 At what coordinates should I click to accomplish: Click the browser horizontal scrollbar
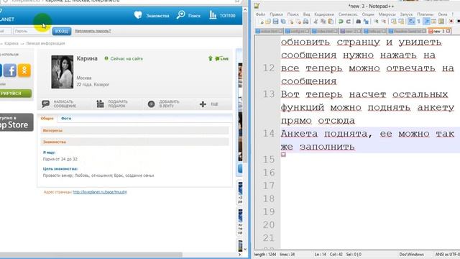click(x=91, y=254)
